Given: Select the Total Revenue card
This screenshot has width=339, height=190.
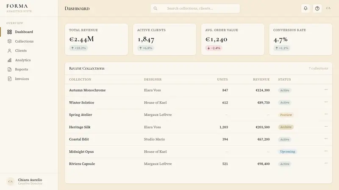Looking at the screenshot, I should coord(97,39).
